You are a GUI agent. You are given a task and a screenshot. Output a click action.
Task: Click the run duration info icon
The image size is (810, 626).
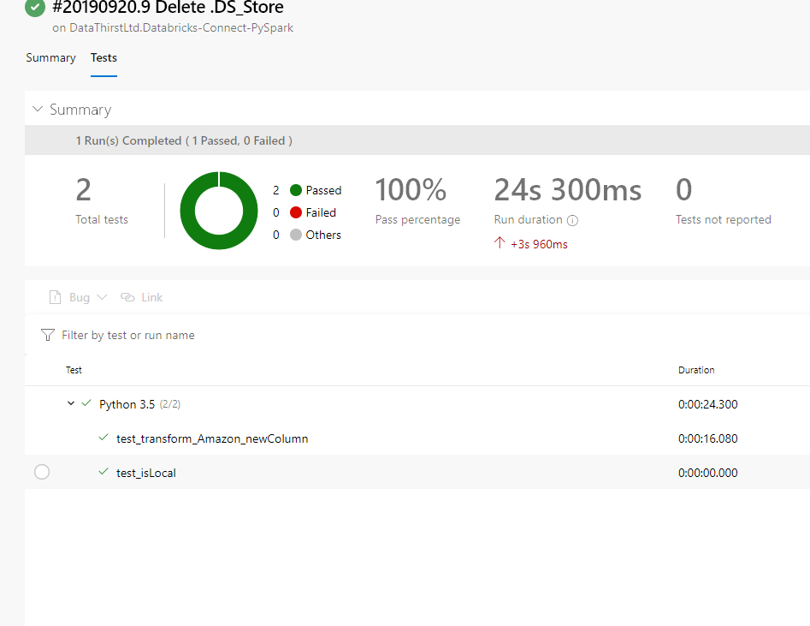click(572, 220)
